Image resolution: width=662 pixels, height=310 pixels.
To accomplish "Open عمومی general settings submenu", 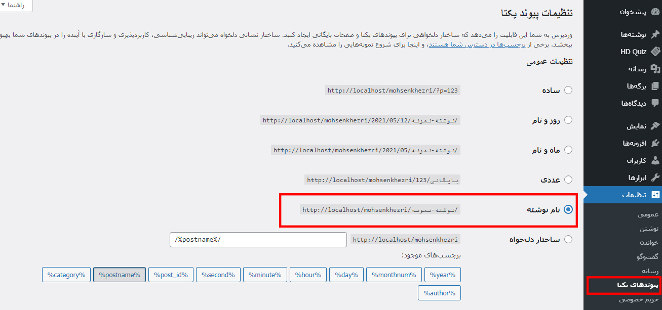I will (648, 214).
